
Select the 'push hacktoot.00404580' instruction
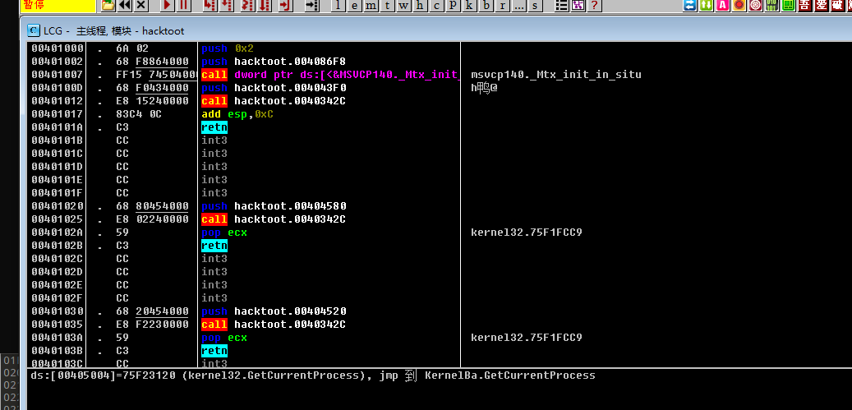pos(274,206)
